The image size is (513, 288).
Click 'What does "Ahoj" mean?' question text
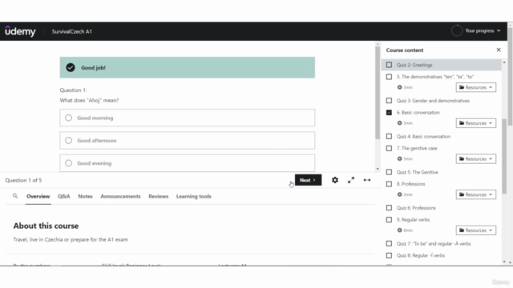(89, 100)
